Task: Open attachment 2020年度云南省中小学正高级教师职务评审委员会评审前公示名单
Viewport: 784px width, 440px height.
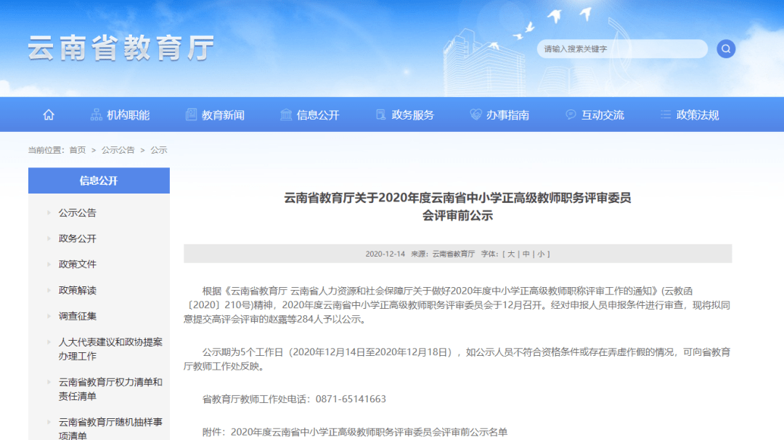Action: [x=369, y=432]
